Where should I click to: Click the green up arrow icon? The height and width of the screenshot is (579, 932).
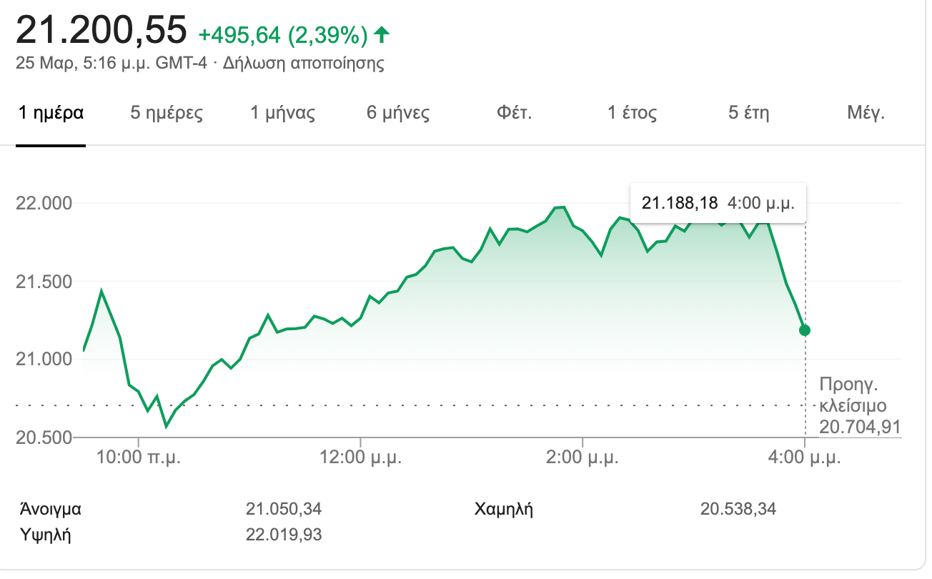[x=382, y=34]
